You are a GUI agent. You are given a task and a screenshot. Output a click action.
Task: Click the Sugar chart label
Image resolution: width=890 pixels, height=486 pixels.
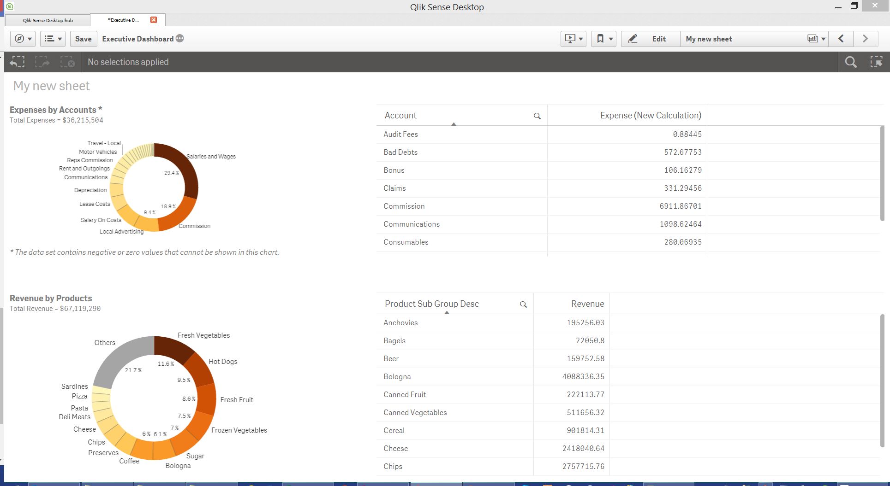[195, 456]
